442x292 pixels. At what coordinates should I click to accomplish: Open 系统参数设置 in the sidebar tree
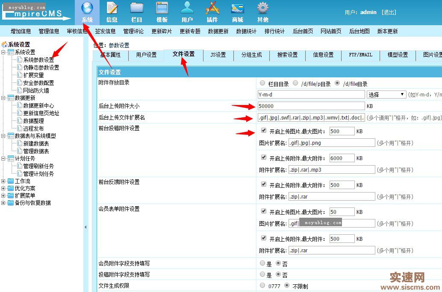(x=38, y=60)
